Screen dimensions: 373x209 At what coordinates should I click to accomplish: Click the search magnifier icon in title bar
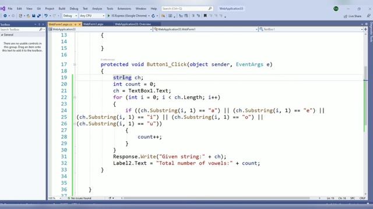tap(210, 9)
